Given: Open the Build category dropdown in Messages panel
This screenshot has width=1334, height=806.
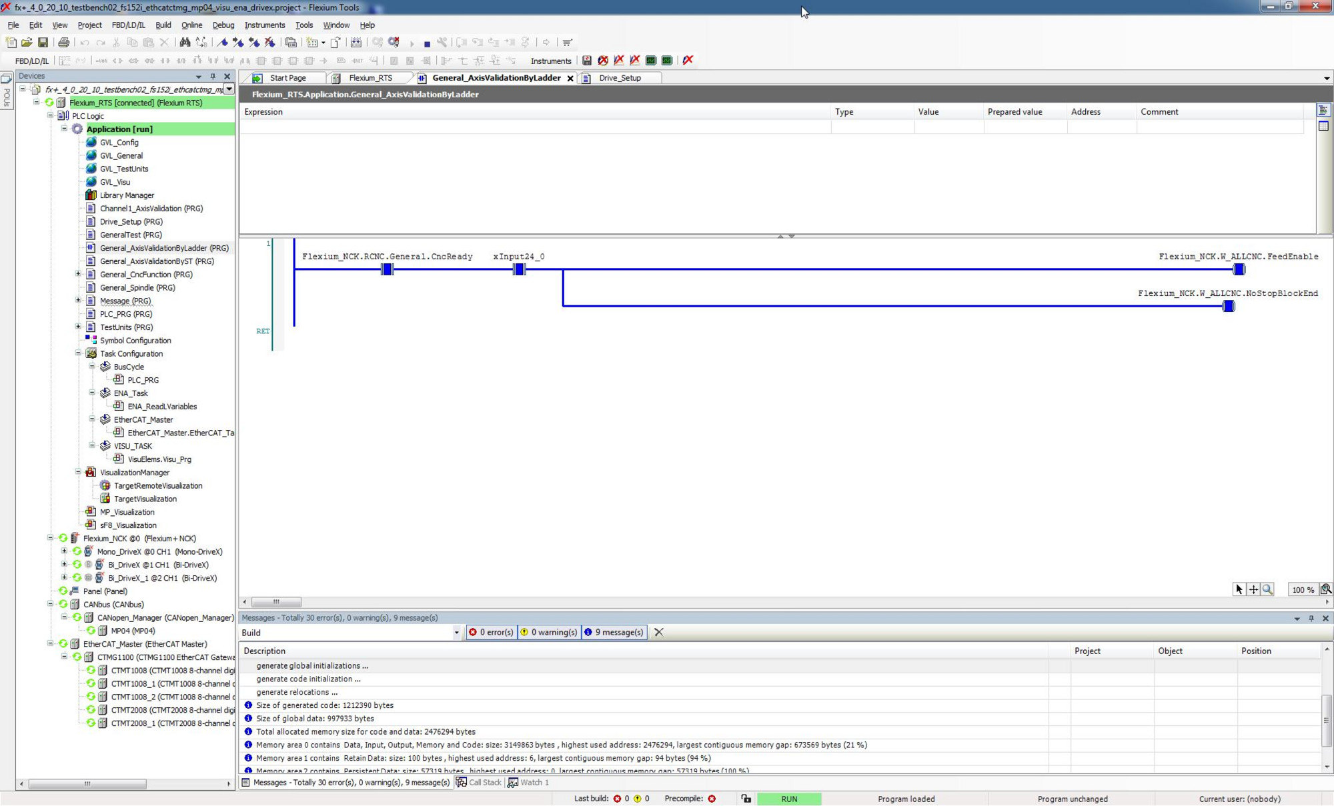Looking at the screenshot, I should (x=456, y=632).
